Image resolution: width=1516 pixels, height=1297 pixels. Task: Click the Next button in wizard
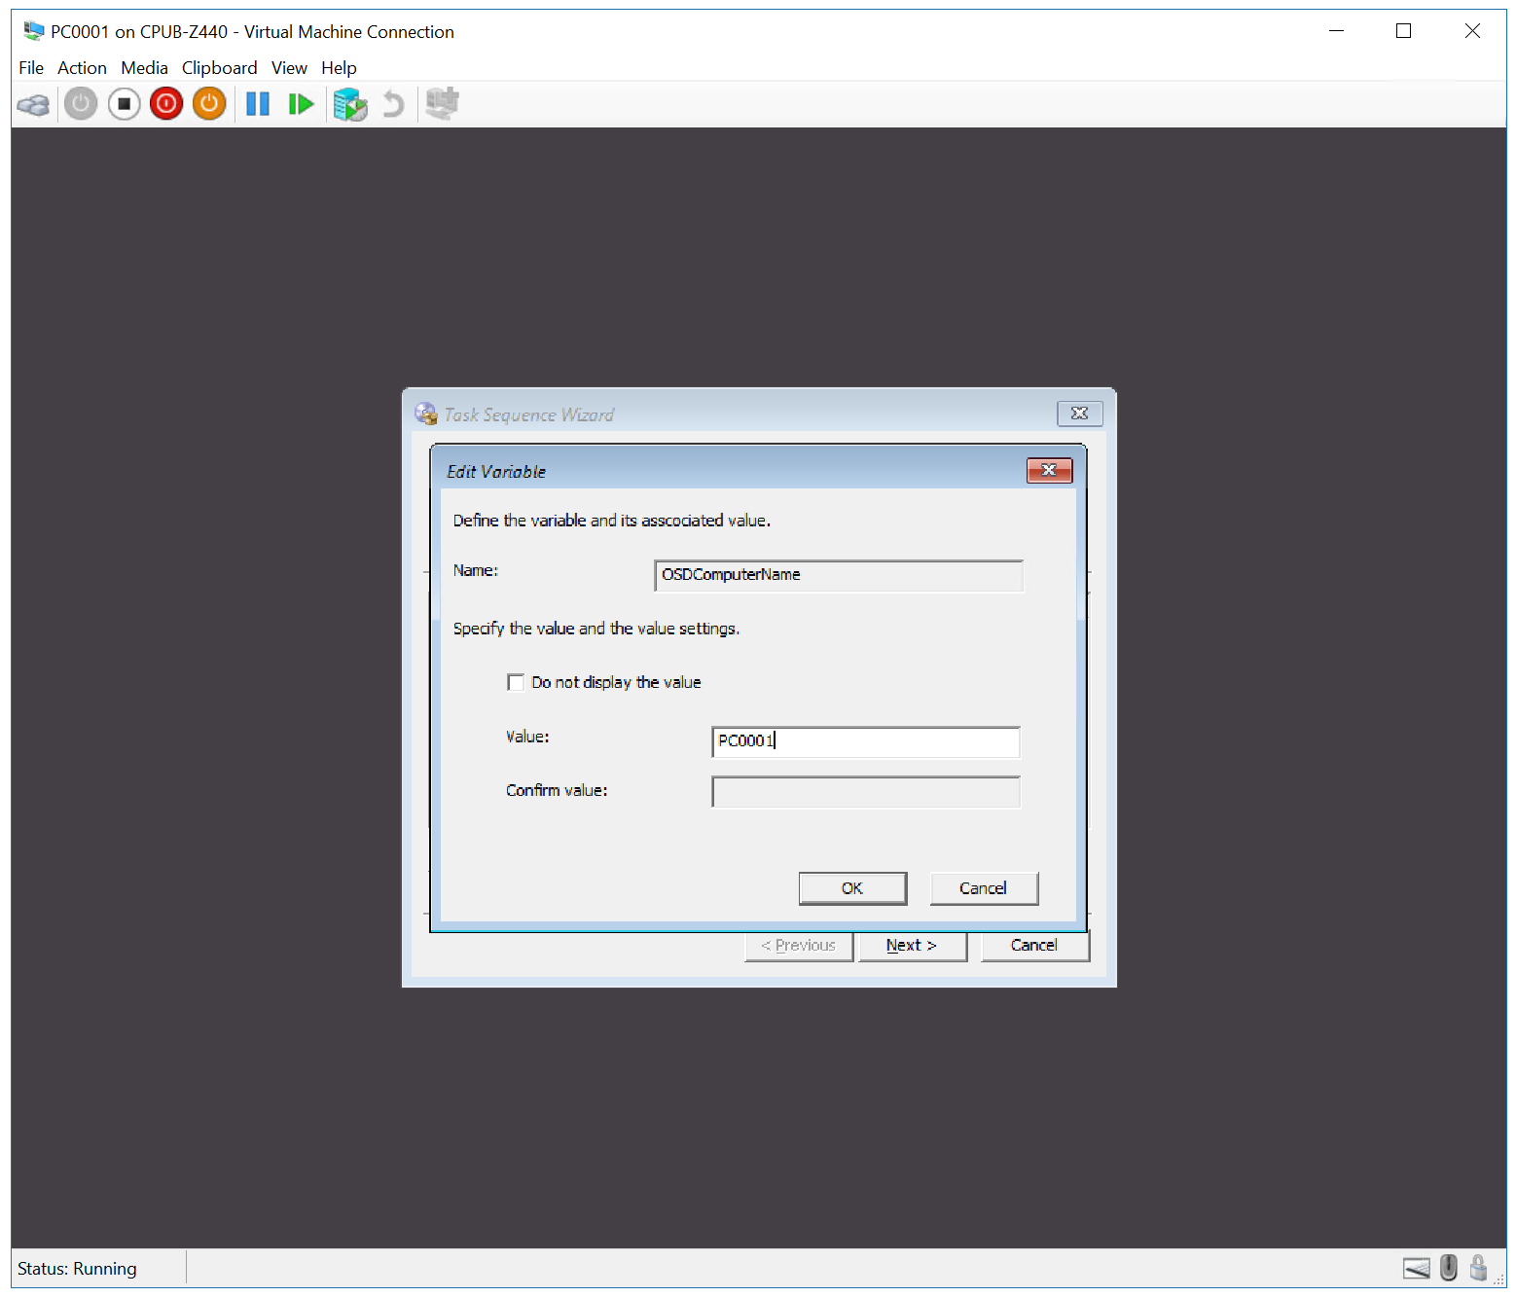pos(912,946)
